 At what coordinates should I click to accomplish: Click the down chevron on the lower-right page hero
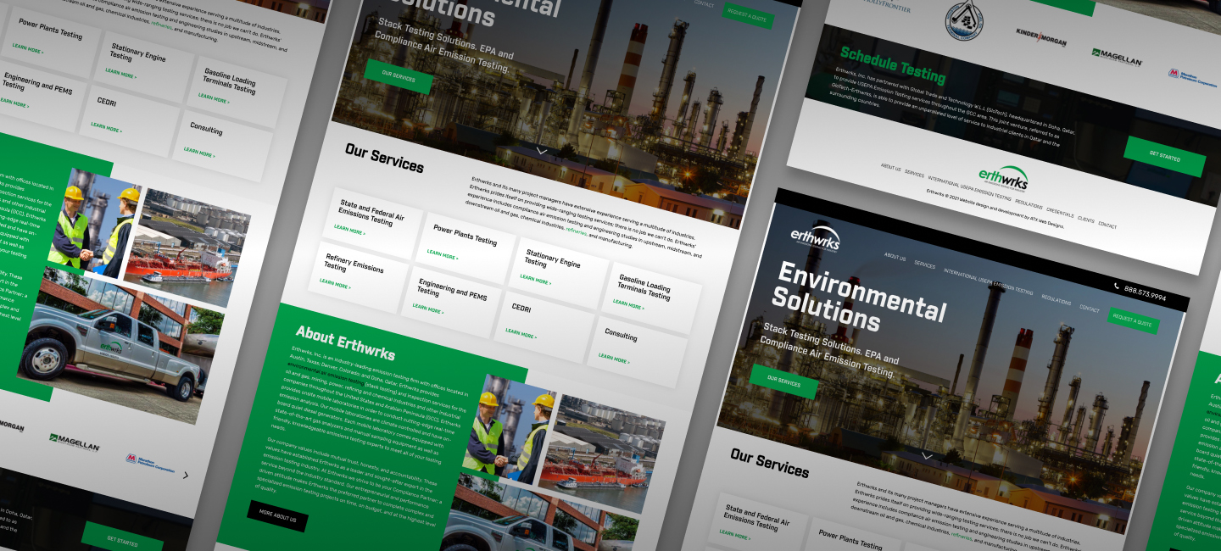point(927,456)
